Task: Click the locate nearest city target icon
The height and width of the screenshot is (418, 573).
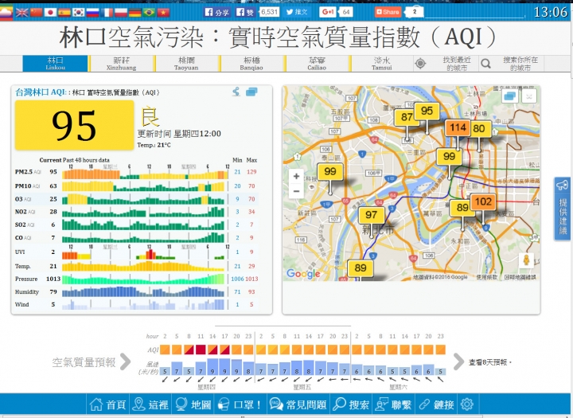Action: pyautogui.click(x=420, y=64)
